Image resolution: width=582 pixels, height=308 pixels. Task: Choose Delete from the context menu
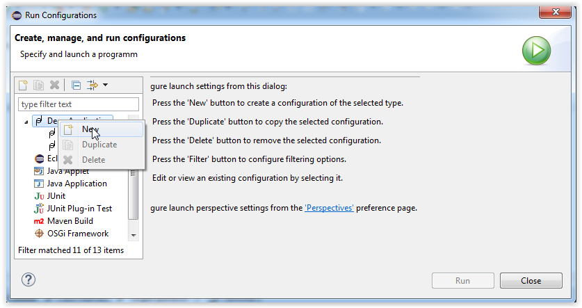(93, 160)
